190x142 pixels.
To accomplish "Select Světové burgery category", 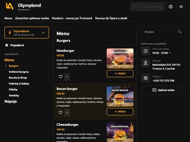I will click(19, 72).
